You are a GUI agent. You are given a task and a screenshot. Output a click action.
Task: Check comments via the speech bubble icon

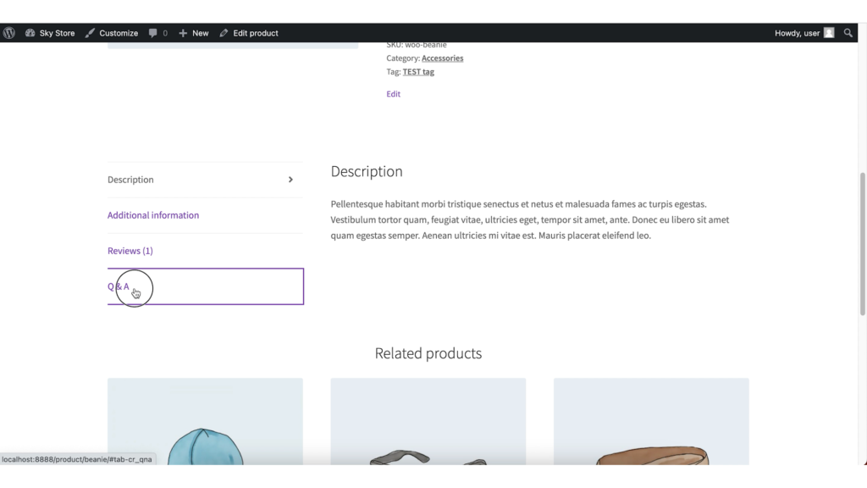(157, 32)
